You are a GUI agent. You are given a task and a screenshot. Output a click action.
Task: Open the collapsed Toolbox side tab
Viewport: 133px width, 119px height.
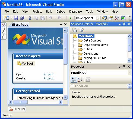[x=4, y=31]
